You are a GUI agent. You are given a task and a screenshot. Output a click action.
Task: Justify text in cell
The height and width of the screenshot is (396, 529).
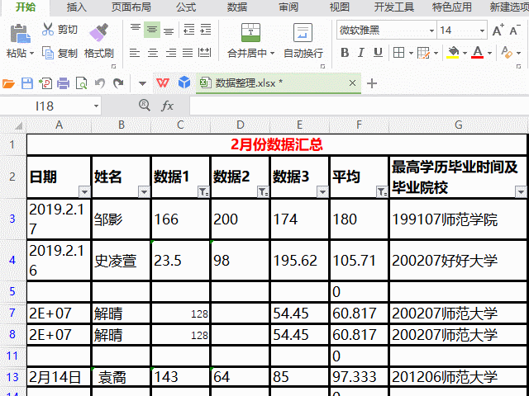(x=188, y=53)
